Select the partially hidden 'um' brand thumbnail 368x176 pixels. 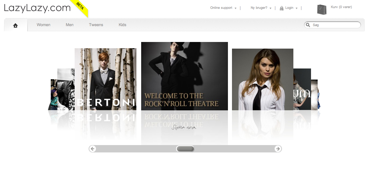(x=302, y=89)
